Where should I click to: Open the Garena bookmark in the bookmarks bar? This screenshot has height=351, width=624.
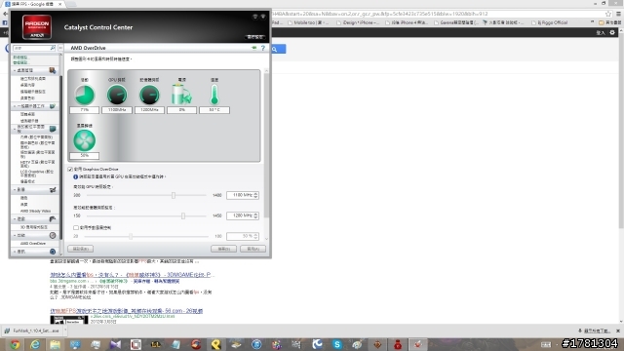(x=456, y=22)
